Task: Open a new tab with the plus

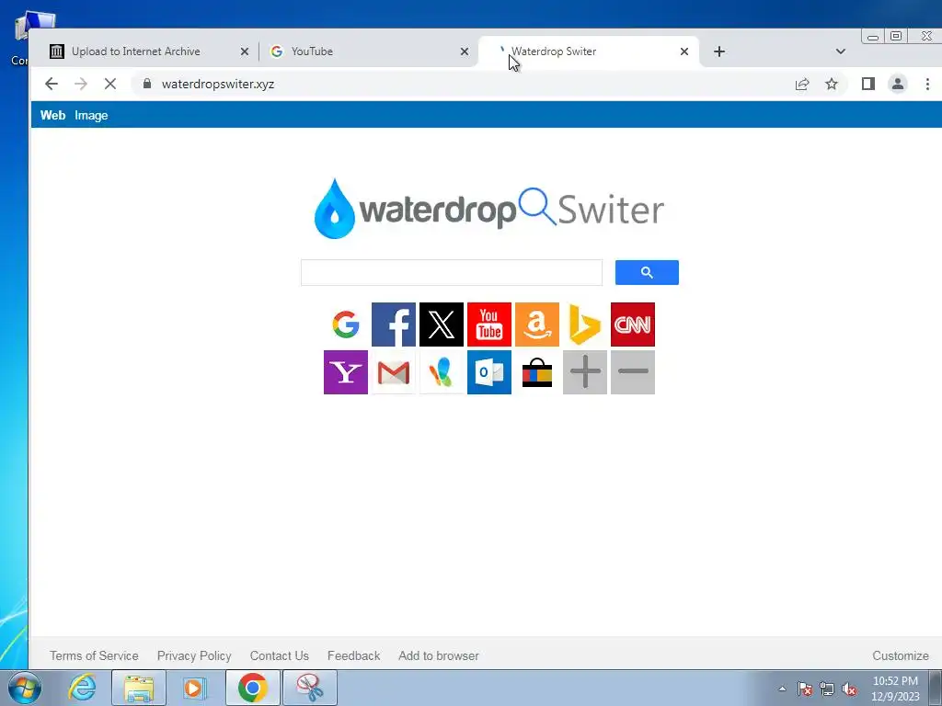Action: pos(719,51)
